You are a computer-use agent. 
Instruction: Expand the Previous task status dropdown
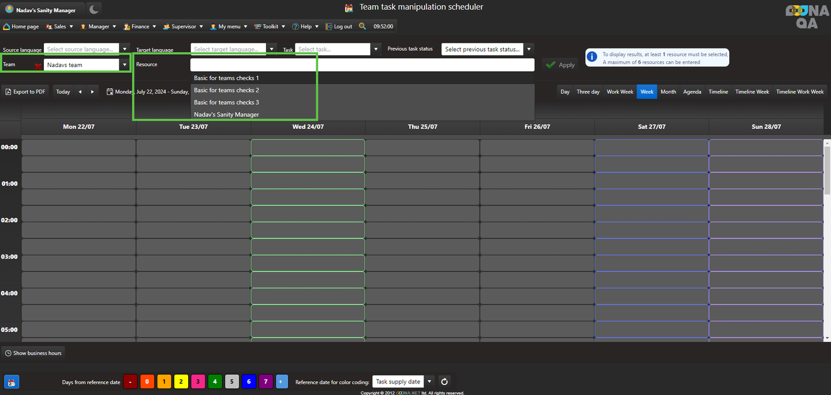pyautogui.click(x=529, y=50)
